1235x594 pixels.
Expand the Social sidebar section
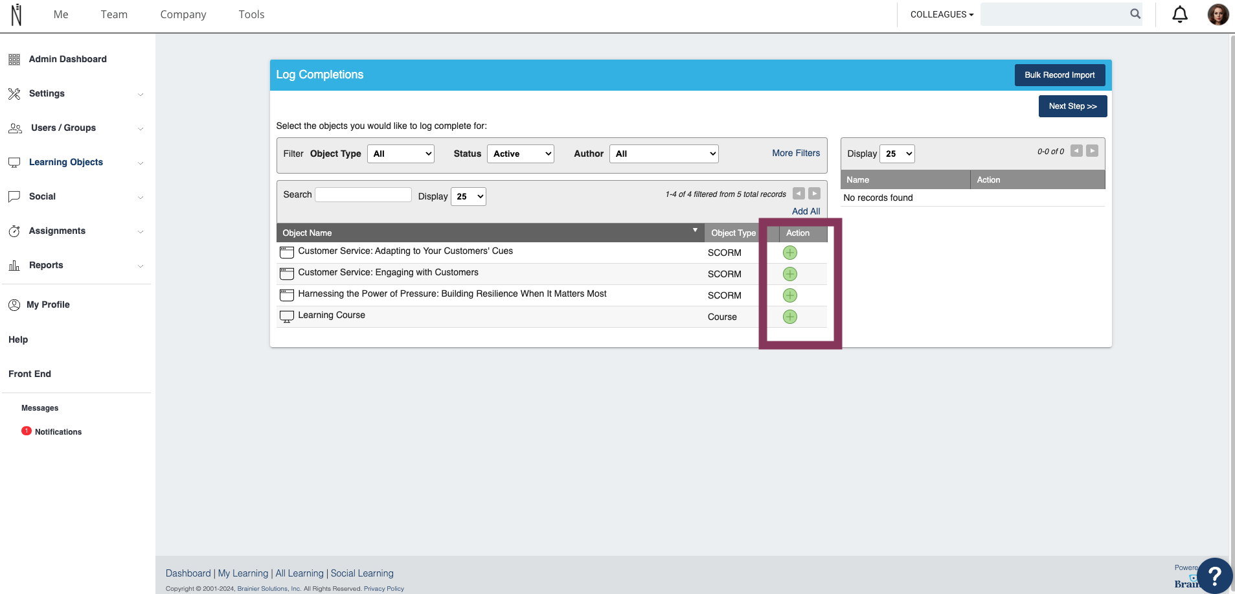click(141, 198)
